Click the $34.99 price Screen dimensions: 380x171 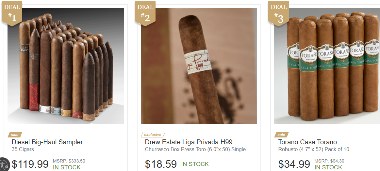tap(294, 164)
